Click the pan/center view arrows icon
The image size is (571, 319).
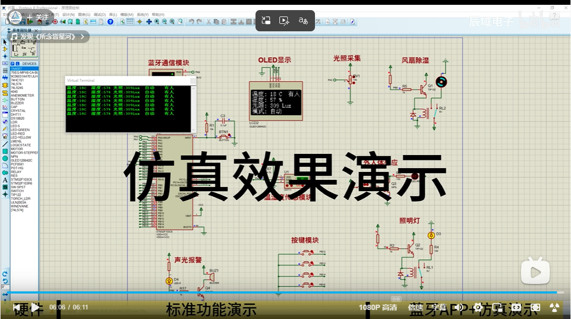149,22
